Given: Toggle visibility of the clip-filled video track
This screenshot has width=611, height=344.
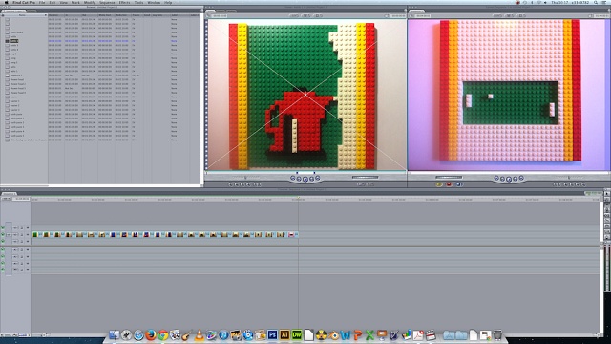Looking at the screenshot, I should [2, 234].
